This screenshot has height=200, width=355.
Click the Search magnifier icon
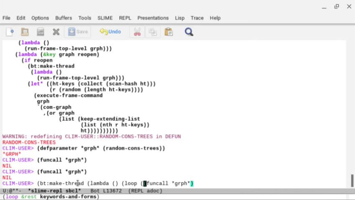coord(189,32)
